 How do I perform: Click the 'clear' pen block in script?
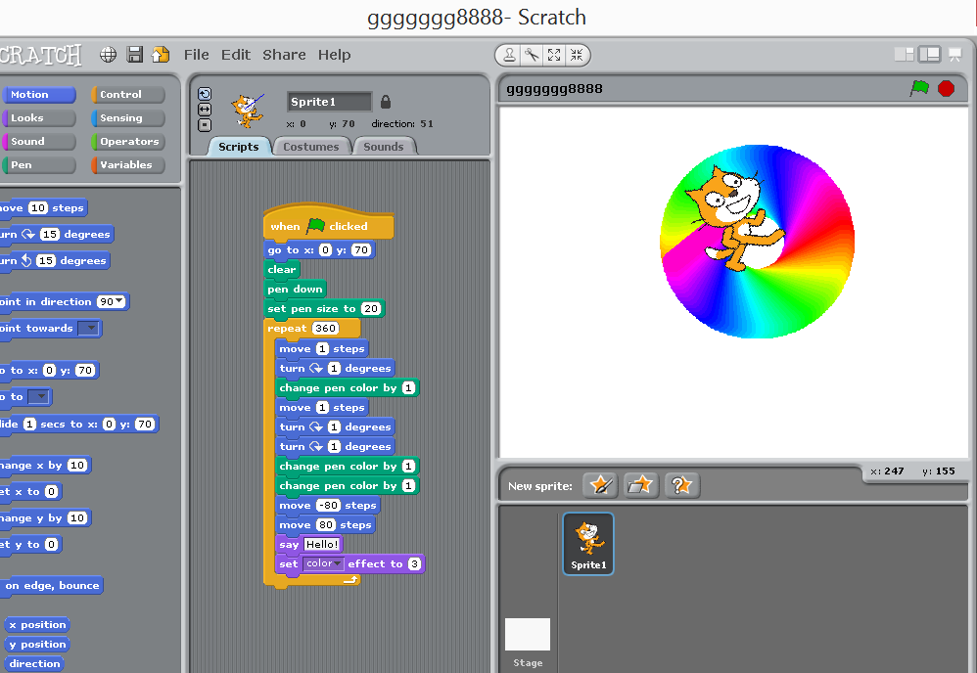(282, 270)
